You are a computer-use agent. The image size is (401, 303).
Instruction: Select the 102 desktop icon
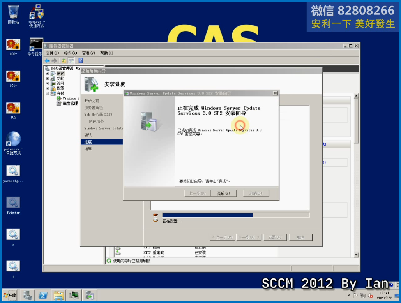(13, 111)
